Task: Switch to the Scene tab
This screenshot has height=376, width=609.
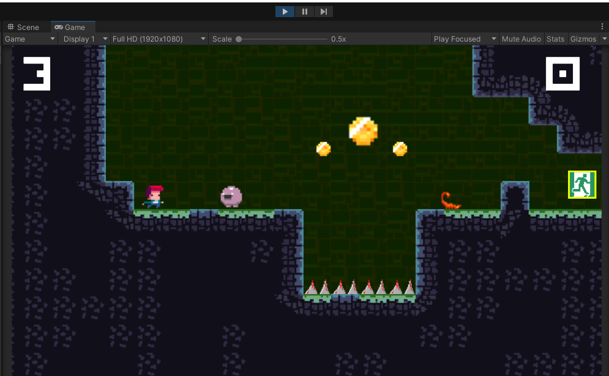Action: (x=27, y=27)
